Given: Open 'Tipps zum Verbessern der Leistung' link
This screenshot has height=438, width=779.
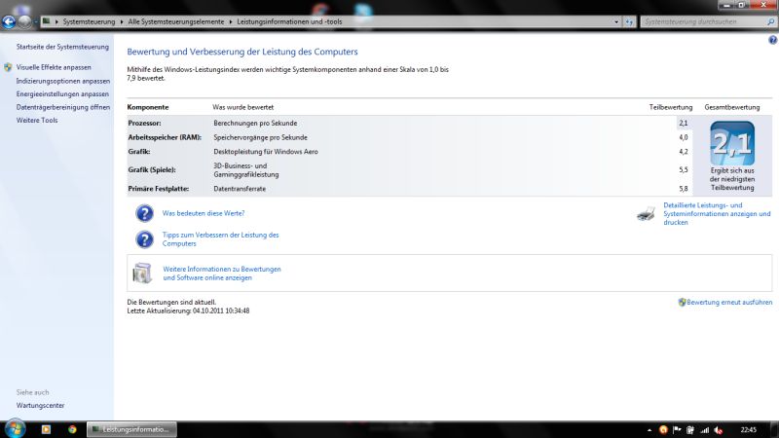Looking at the screenshot, I should coord(221,239).
